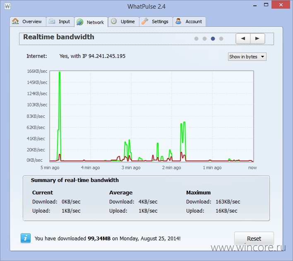
Task: Switch to the Input tab
Action: pyautogui.click(x=60, y=22)
